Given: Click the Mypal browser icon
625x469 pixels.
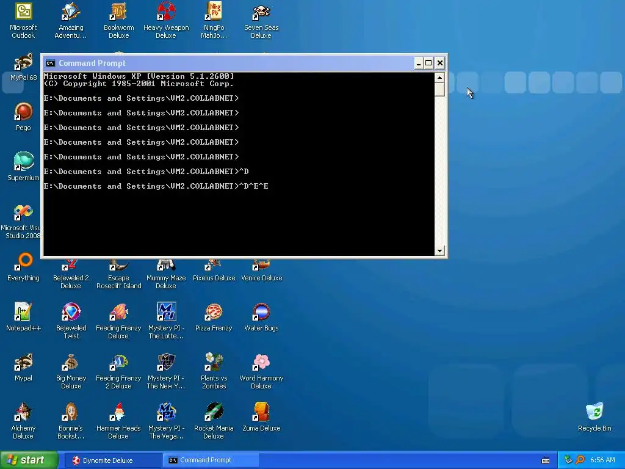Looking at the screenshot, I should (x=23, y=367).
